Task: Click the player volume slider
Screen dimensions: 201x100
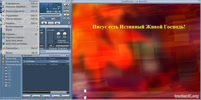Action: click(x=53, y=19)
